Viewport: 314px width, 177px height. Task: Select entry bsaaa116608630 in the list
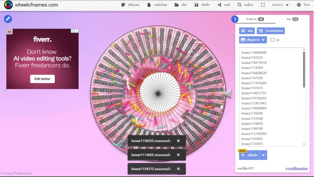254,73
